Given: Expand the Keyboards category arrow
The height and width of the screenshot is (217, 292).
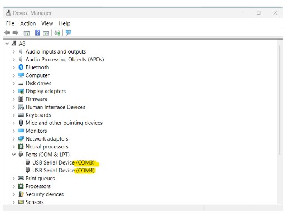Looking at the screenshot, I should click(x=14, y=115).
